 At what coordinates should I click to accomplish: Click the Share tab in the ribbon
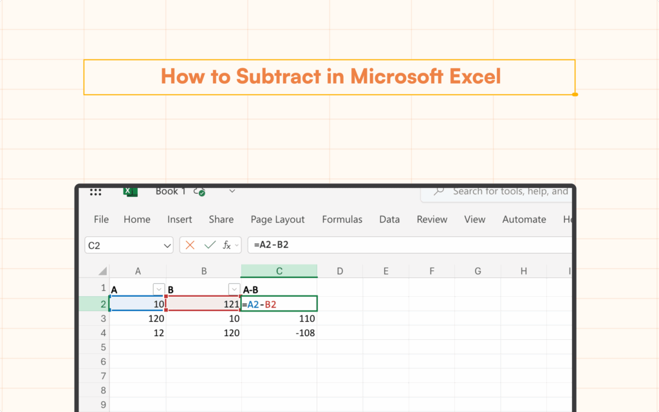pyautogui.click(x=221, y=220)
